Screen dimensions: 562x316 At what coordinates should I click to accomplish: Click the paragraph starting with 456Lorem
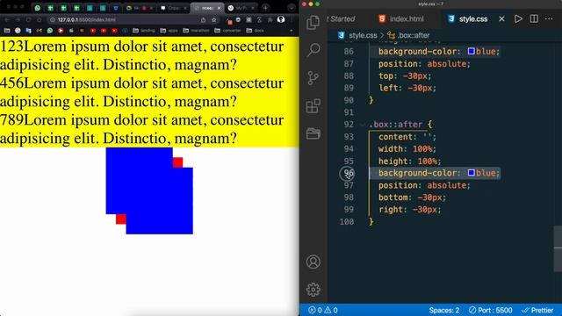(x=142, y=92)
